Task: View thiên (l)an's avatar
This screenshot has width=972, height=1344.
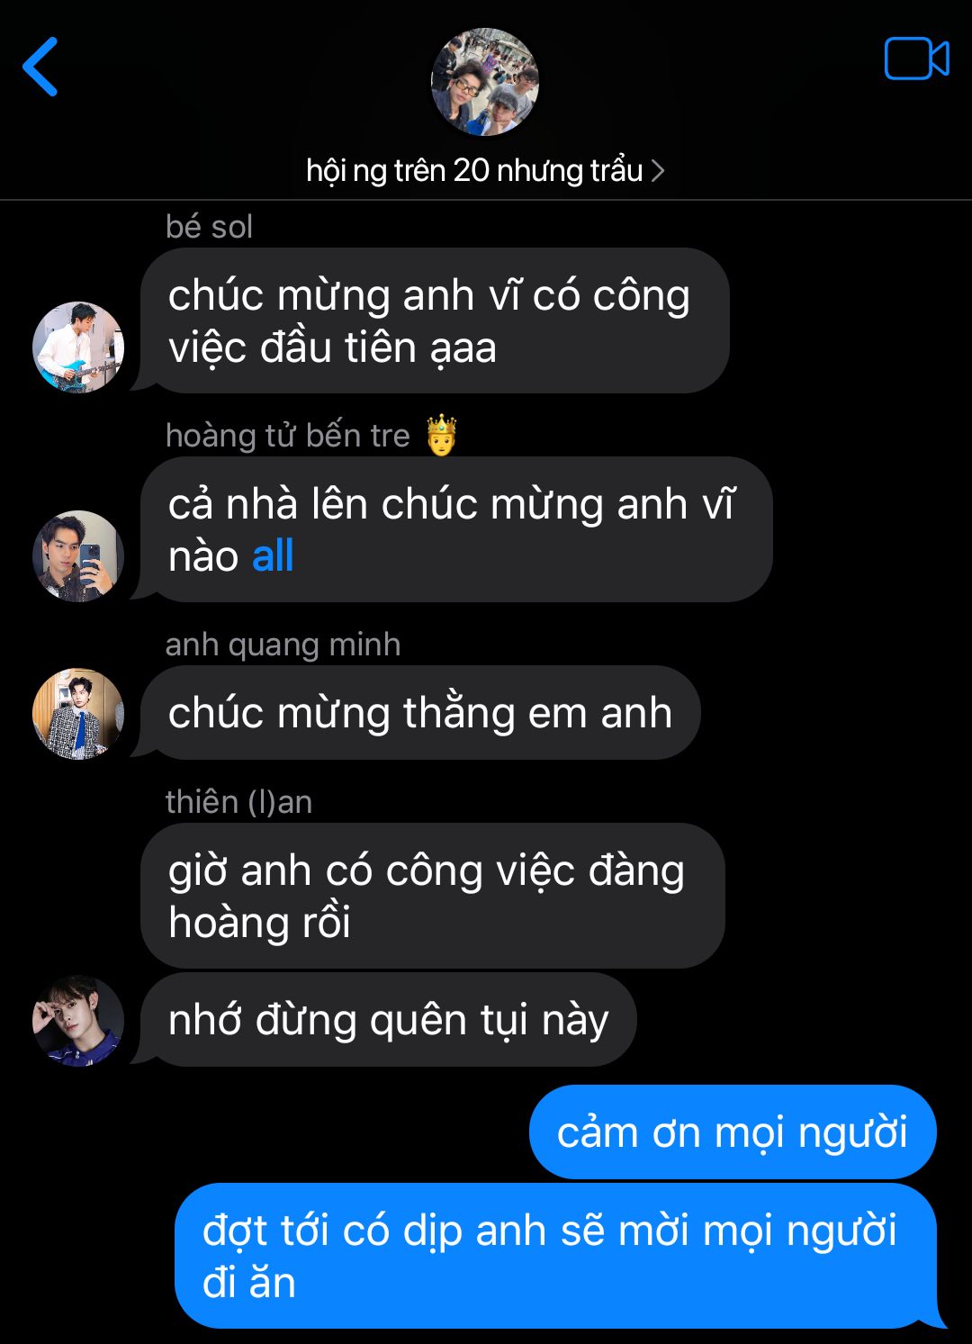Action: coord(78,1021)
